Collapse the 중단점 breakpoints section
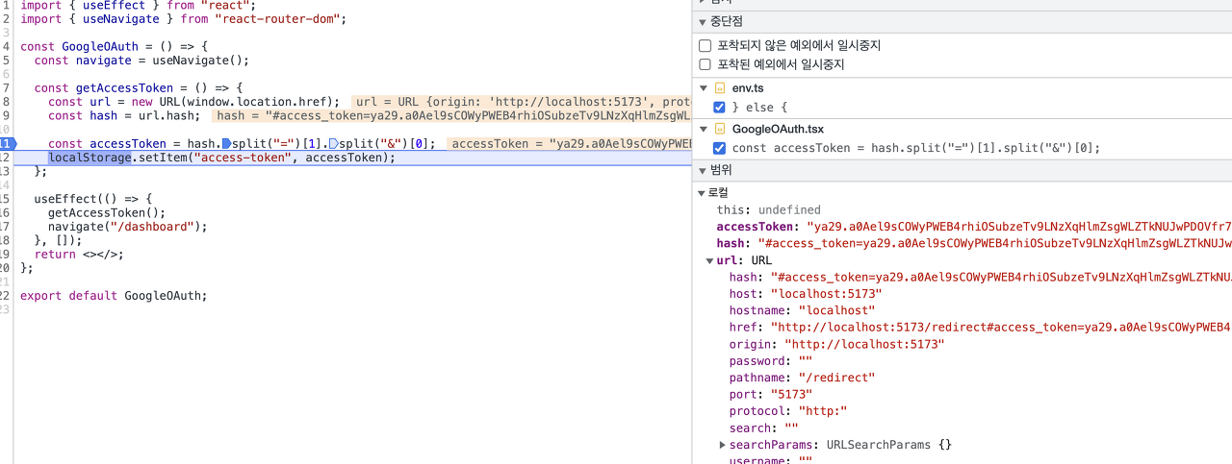The height and width of the screenshot is (464, 1232). 702,21
